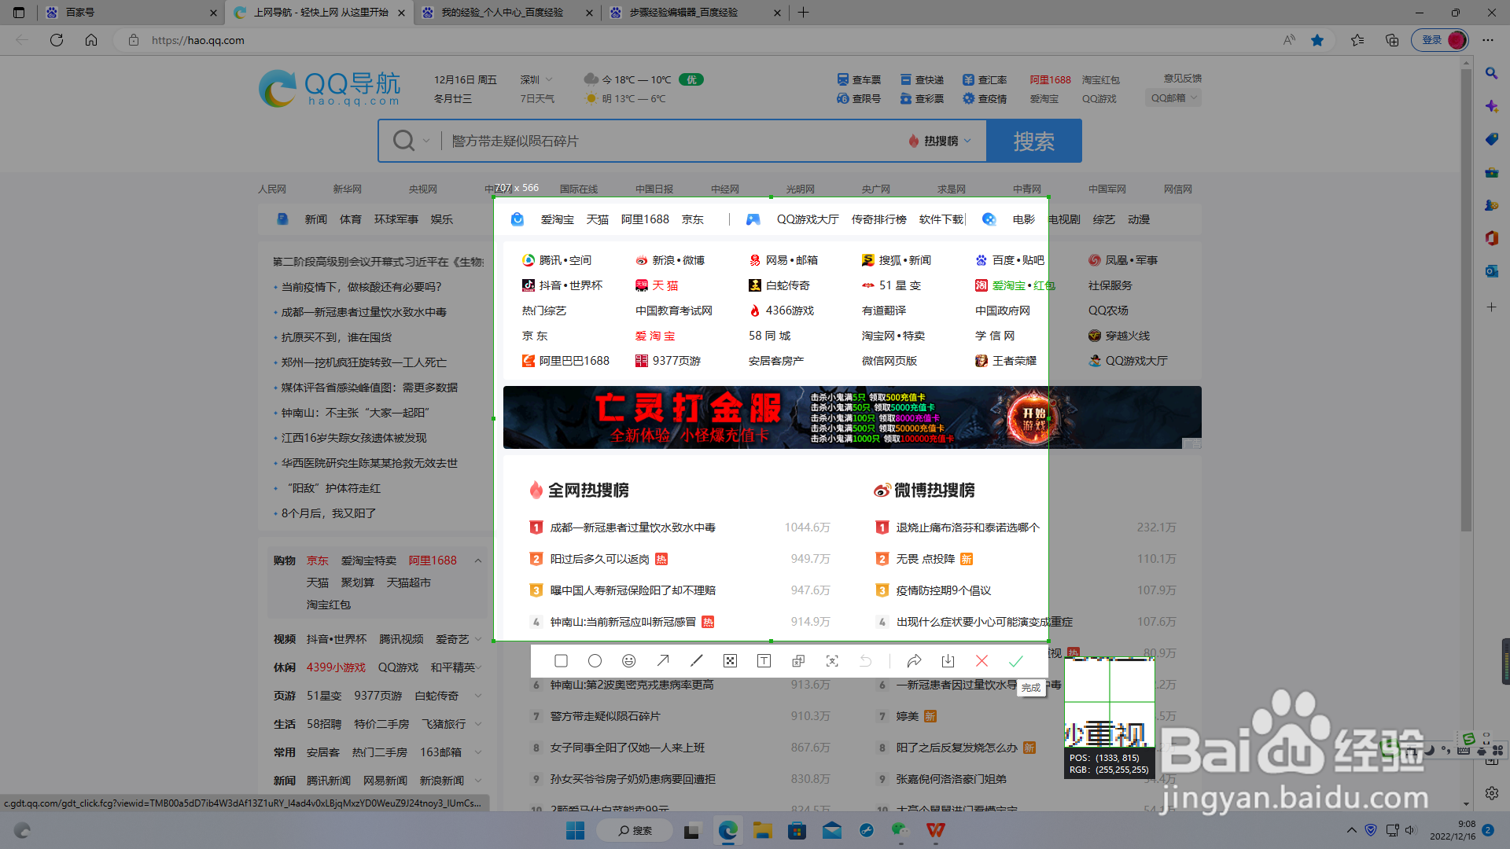
Task: Open the emoji sticker tool
Action: click(x=628, y=661)
